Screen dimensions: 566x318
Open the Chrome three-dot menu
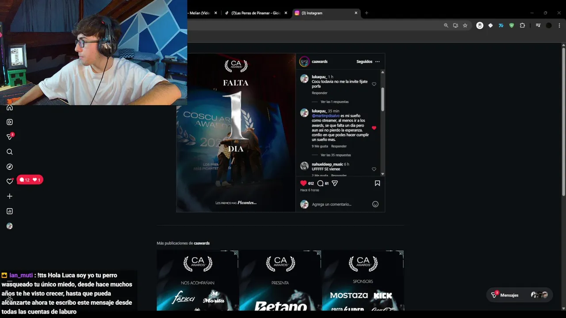point(559,26)
